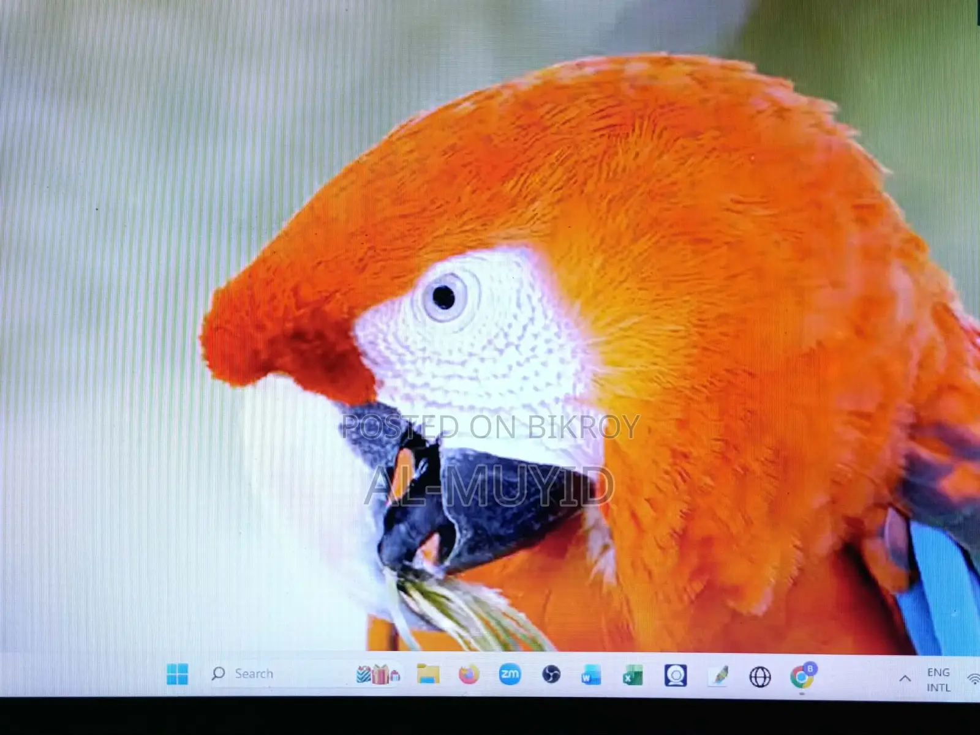980x735 pixels.
Task: Switch the ENG INTL input language
Action: click(x=938, y=680)
